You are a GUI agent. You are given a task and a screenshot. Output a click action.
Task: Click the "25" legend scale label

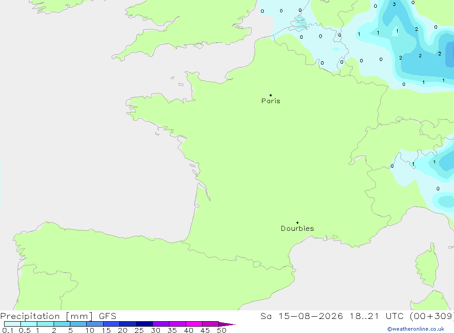point(139,330)
